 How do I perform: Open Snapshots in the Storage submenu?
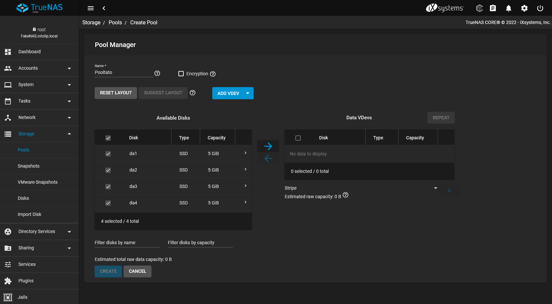tap(29, 166)
